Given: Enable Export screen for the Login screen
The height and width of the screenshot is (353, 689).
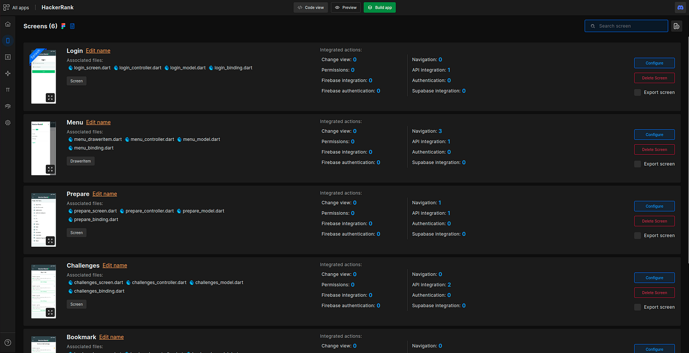Looking at the screenshot, I should [x=637, y=92].
